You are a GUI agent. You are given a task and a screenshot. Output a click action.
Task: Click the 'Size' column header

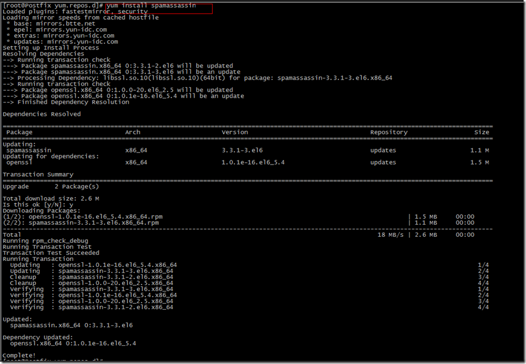(482, 132)
